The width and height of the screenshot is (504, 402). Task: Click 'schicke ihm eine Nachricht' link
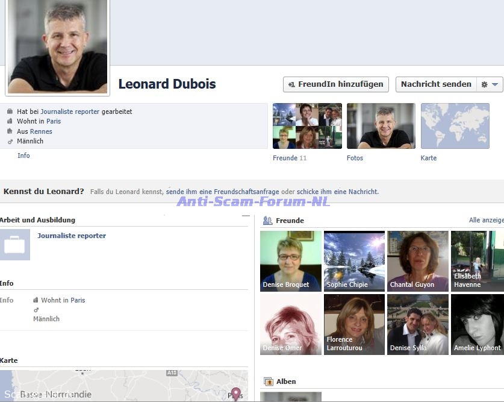tap(337, 192)
